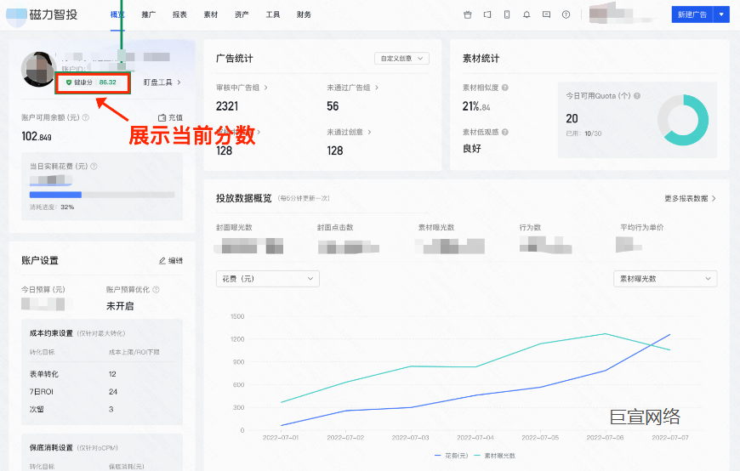Switch to the 财务 tab
Viewport: 740px width, 471px height.
(x=304, y=14)
